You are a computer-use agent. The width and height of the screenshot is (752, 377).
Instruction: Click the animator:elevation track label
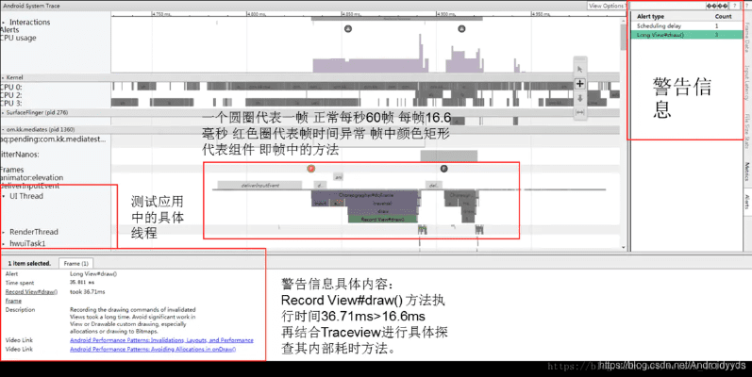pos(31,178)
